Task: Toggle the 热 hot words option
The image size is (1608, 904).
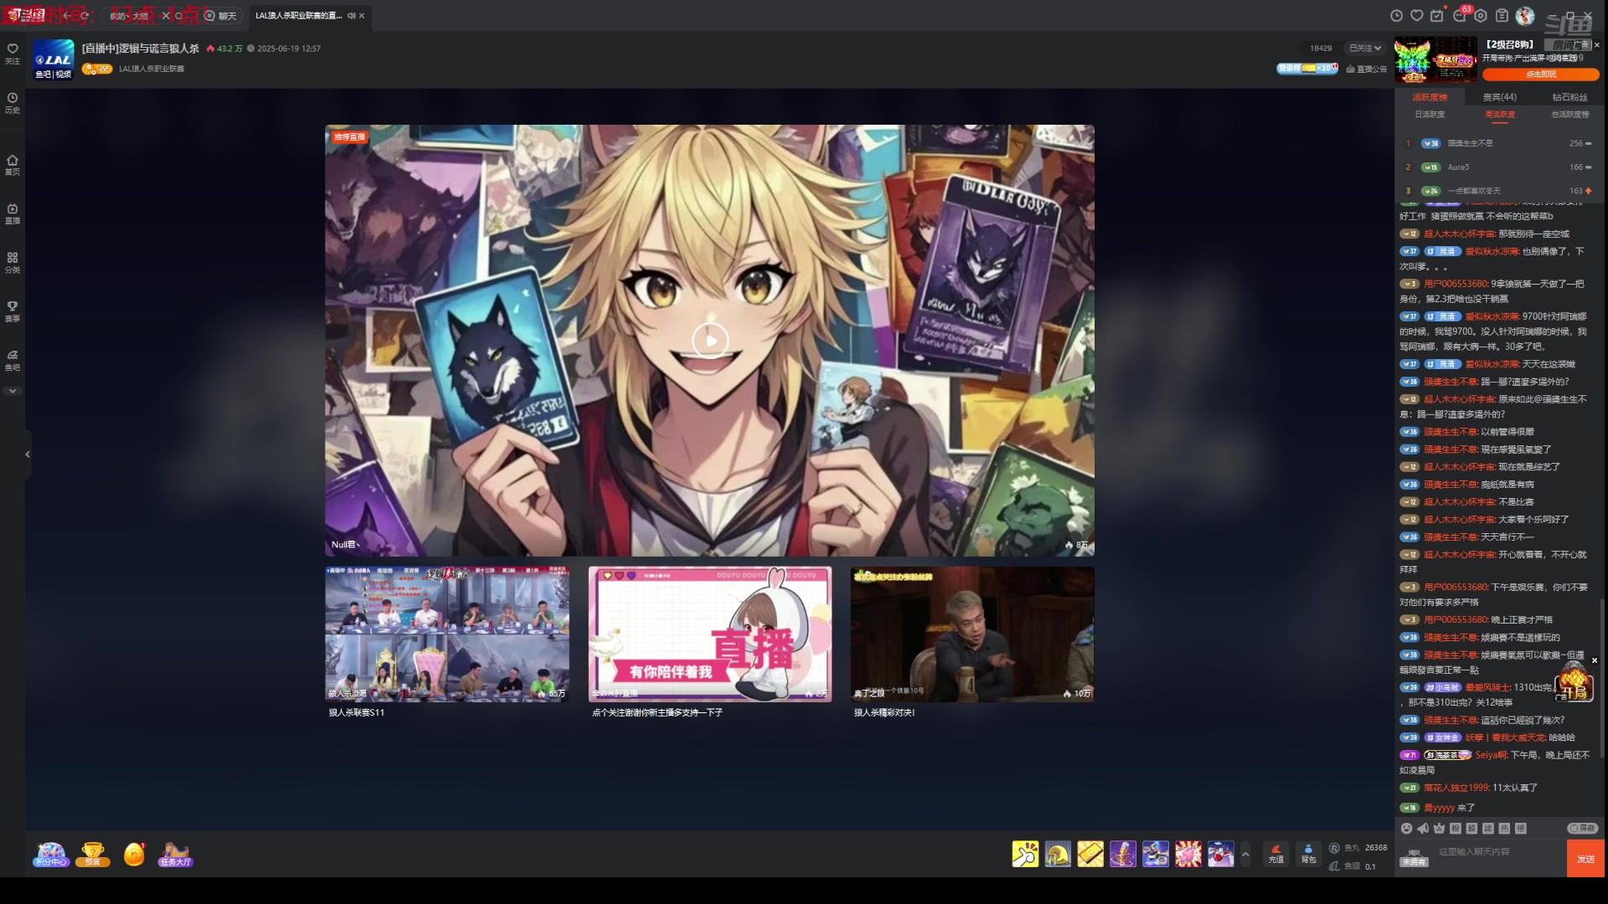Action: [1504, 829]
